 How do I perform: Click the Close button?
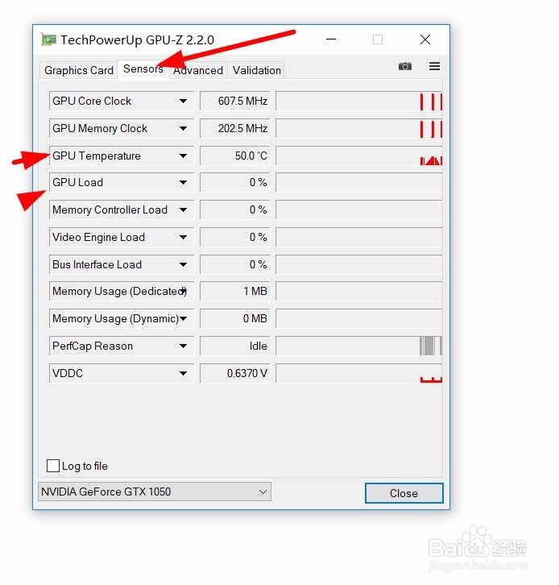click(x=404, y=493)
